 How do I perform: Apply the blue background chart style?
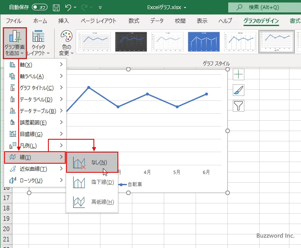pos(204,42)
